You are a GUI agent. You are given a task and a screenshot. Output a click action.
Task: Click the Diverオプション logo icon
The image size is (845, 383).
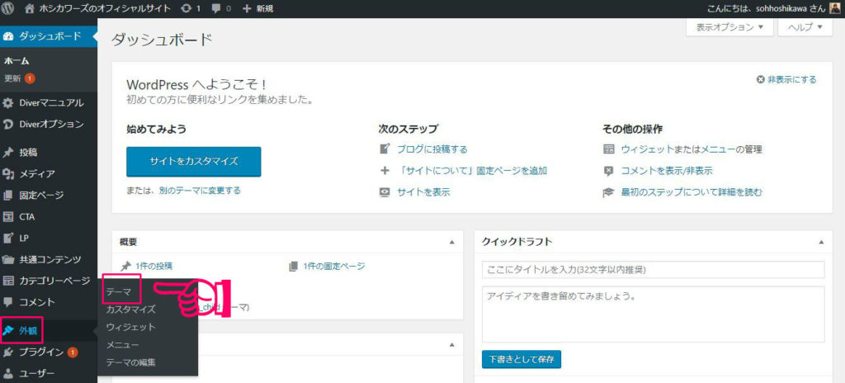point(8,124)
